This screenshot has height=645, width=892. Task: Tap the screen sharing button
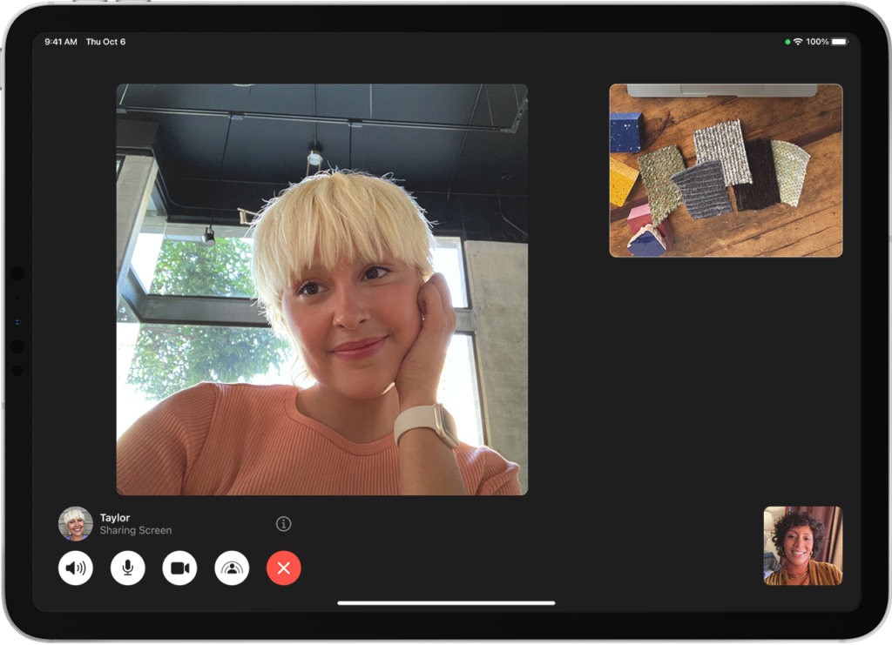(x=232, y=568)
